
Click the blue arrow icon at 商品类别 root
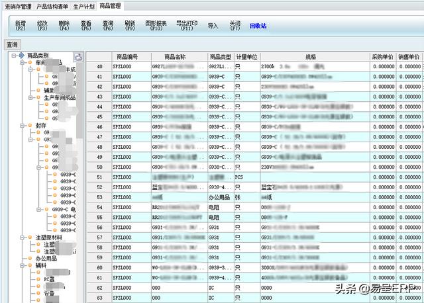21,56
